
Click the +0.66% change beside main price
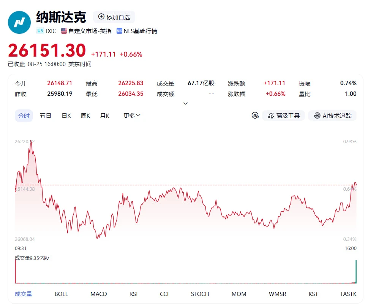131,54
